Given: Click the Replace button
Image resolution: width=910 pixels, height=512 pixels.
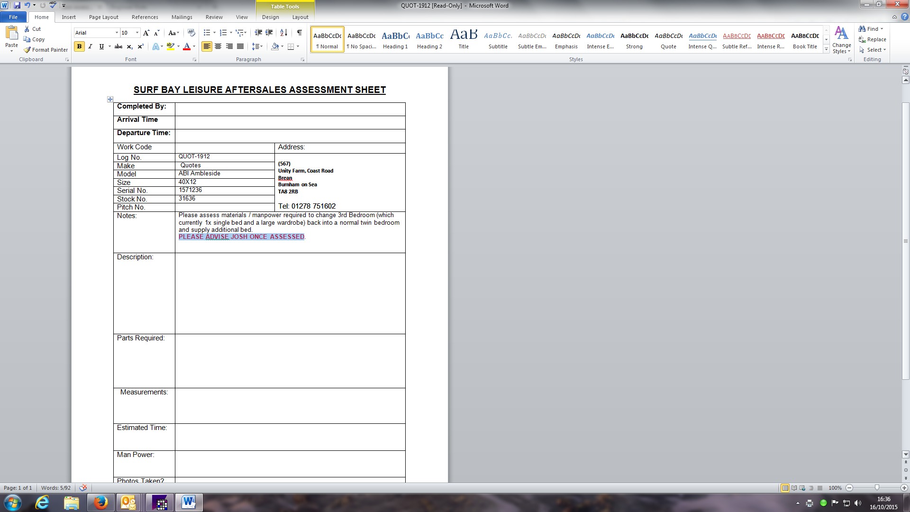Looking at the screenshot, I should tap(873, 39).
